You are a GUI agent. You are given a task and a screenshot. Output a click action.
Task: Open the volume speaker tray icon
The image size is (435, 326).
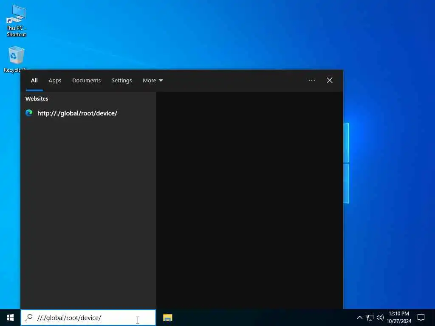(380, 318)
